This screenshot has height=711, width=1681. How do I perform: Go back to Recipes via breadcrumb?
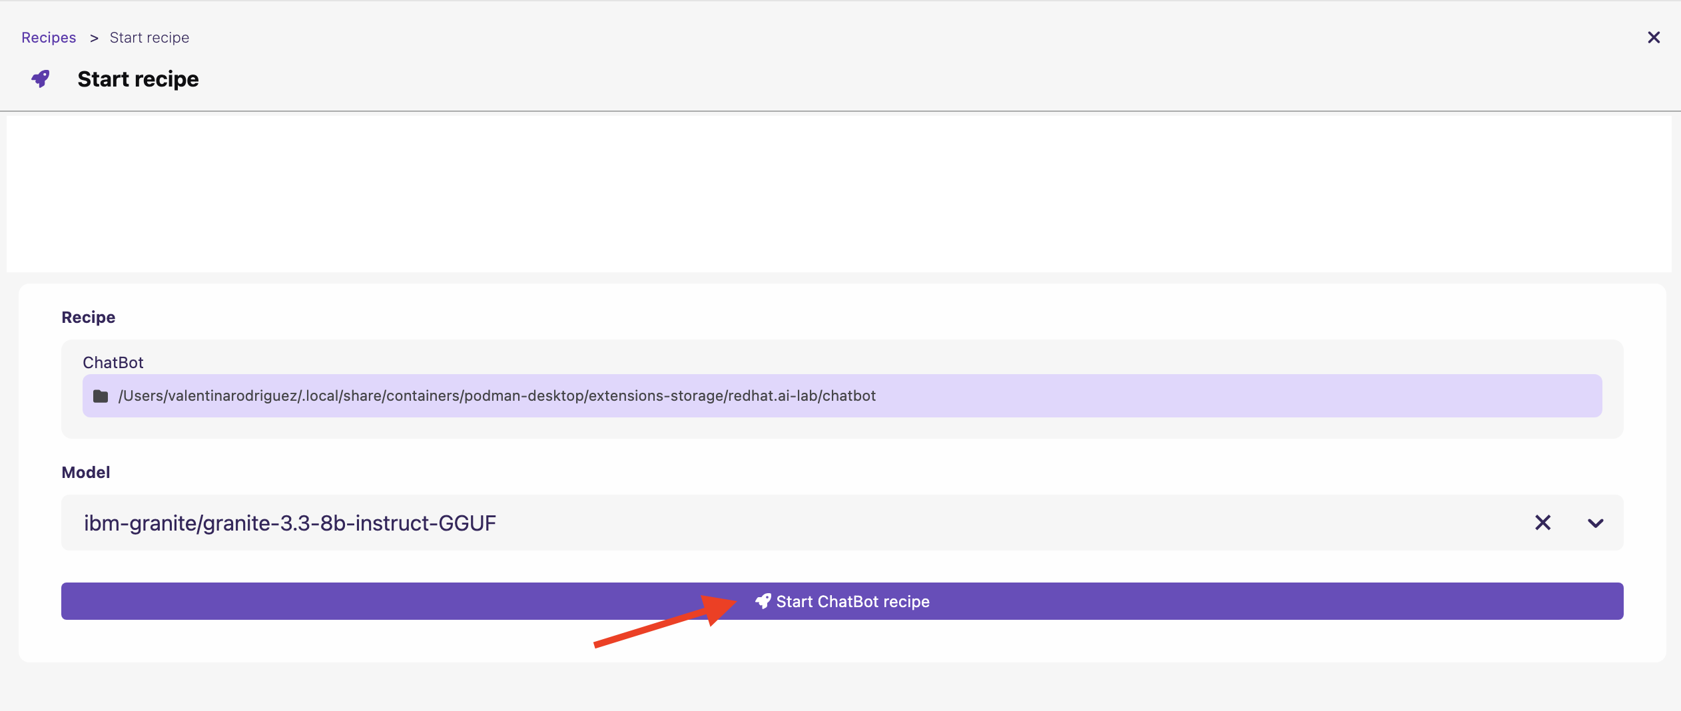[x=49, y=38]
